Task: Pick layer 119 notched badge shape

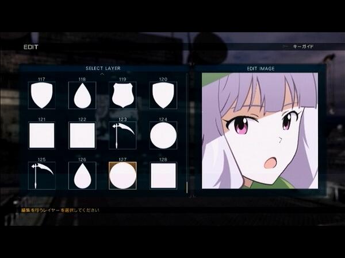Action: point(123,95)
